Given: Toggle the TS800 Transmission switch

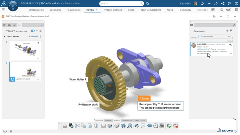Looking at the screenshot, I should (32, 31).
